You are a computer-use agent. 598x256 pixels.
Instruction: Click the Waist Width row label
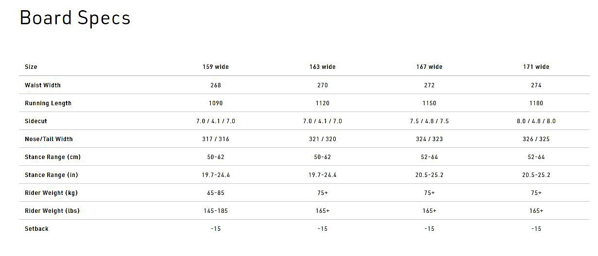tap(43, 85)
